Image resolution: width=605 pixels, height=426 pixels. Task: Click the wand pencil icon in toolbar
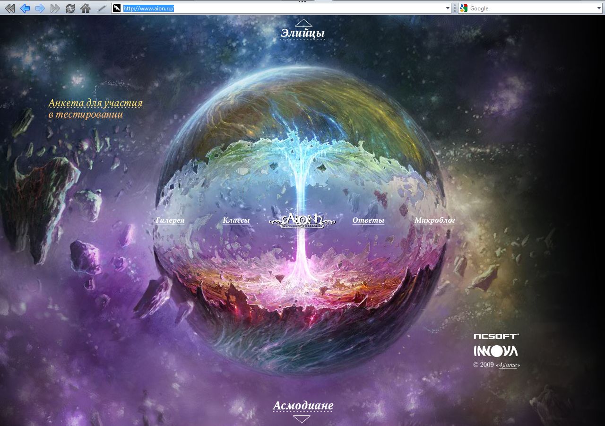tap(101, 8)
